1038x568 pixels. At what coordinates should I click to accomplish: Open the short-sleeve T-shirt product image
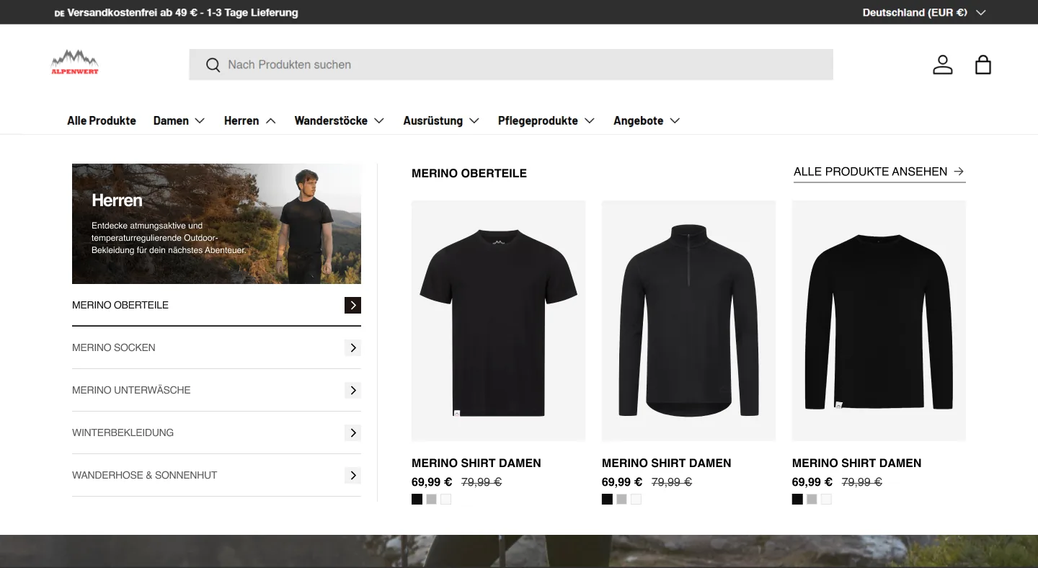pyautogui.click(x=498, y=321)
